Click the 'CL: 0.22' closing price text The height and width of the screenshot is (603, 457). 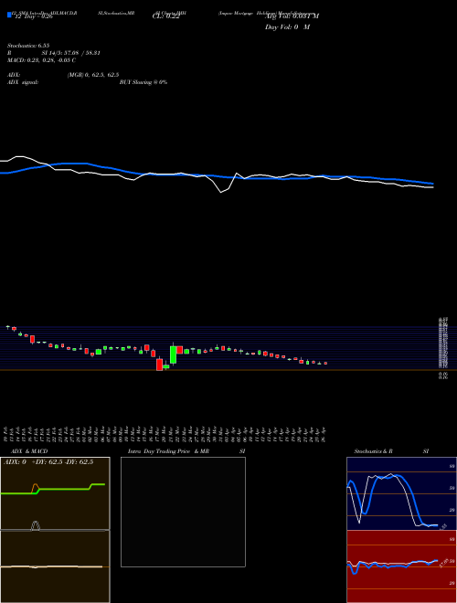(x=165, y=16)
